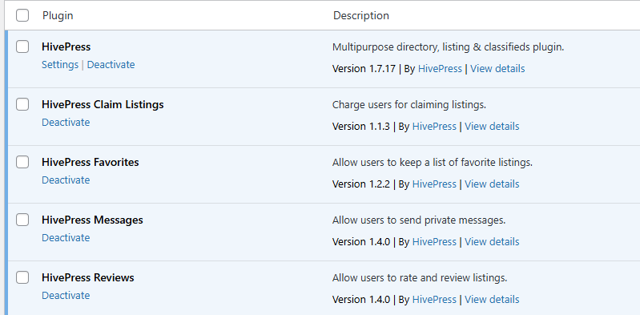Open HivePress author link on version 1.7.17 row

(x=440, y=69)
